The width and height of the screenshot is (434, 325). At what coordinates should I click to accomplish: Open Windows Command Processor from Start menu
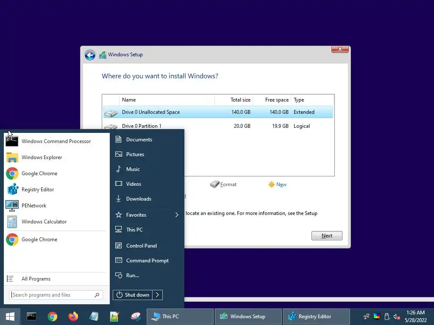point(57,141)
